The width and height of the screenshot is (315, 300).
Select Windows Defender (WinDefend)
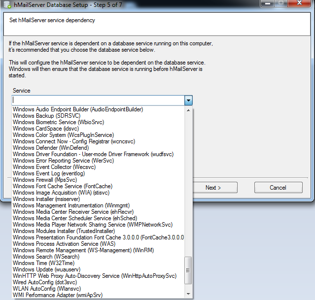[x=98, y=148]
